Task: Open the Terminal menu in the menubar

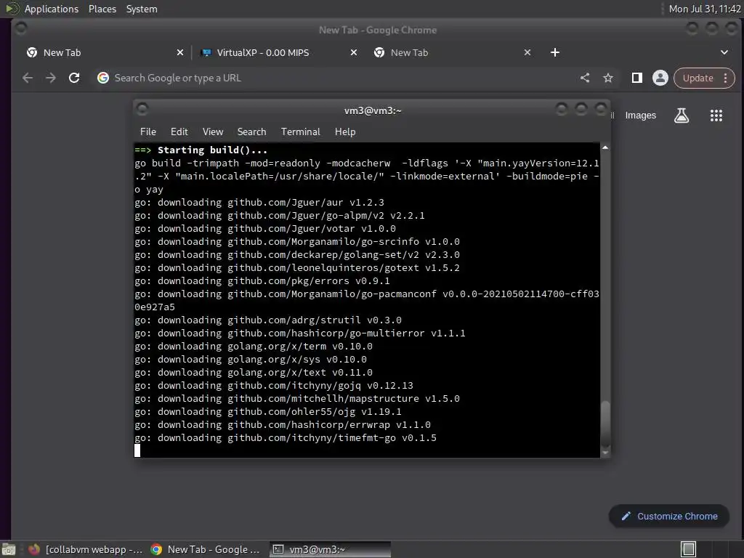Action: click(x=300, y=132)
